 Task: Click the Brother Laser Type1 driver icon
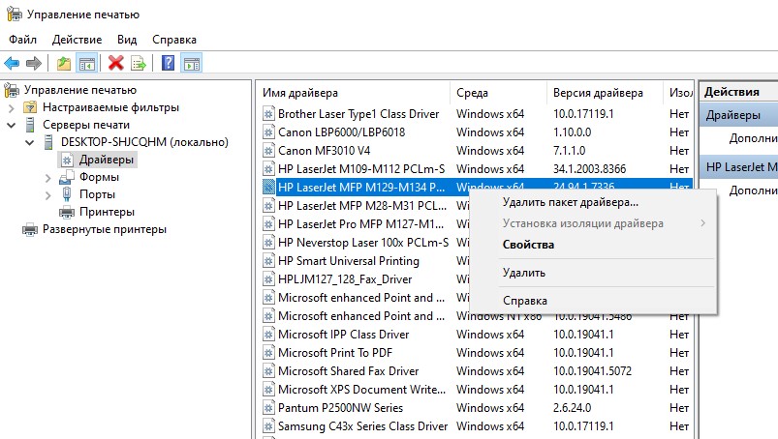click(268, 114)
